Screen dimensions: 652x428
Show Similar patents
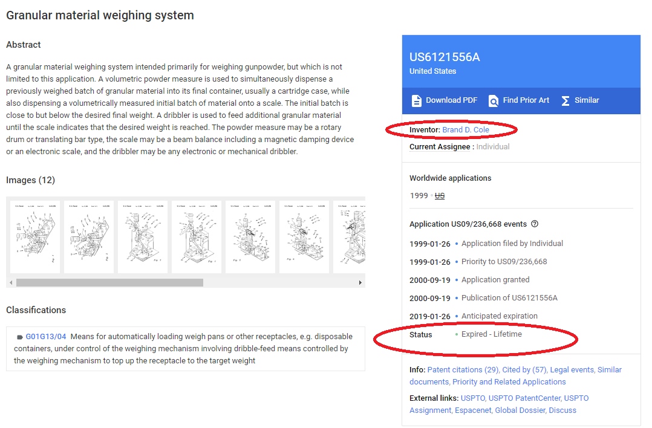pos(580,100)
